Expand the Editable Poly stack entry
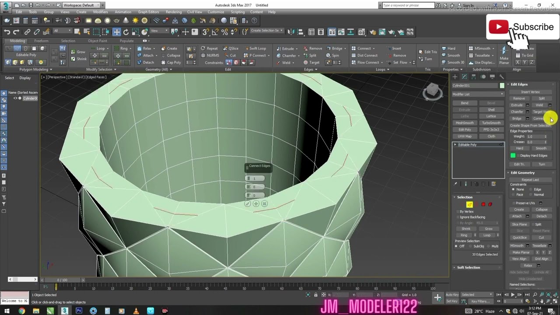The width and height of the screenshot is (560, 315). pos(455,145)
